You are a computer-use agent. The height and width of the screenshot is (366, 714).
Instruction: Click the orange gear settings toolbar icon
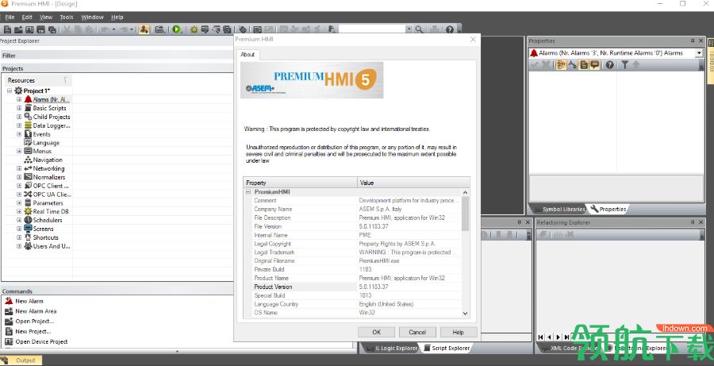click(194, 29)
